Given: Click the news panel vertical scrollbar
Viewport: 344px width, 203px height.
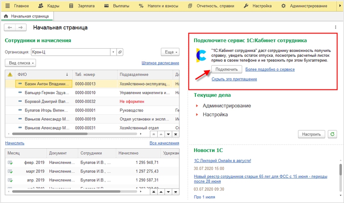Looking at the screenshot, I should (340, 170).
